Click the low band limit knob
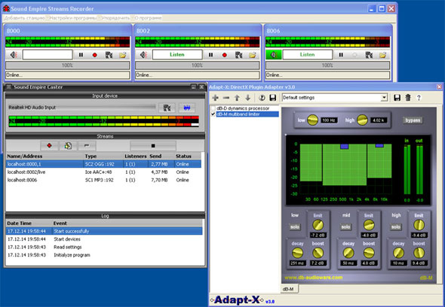The width and height of the screenshot is (445, 307). coord(318,225)
